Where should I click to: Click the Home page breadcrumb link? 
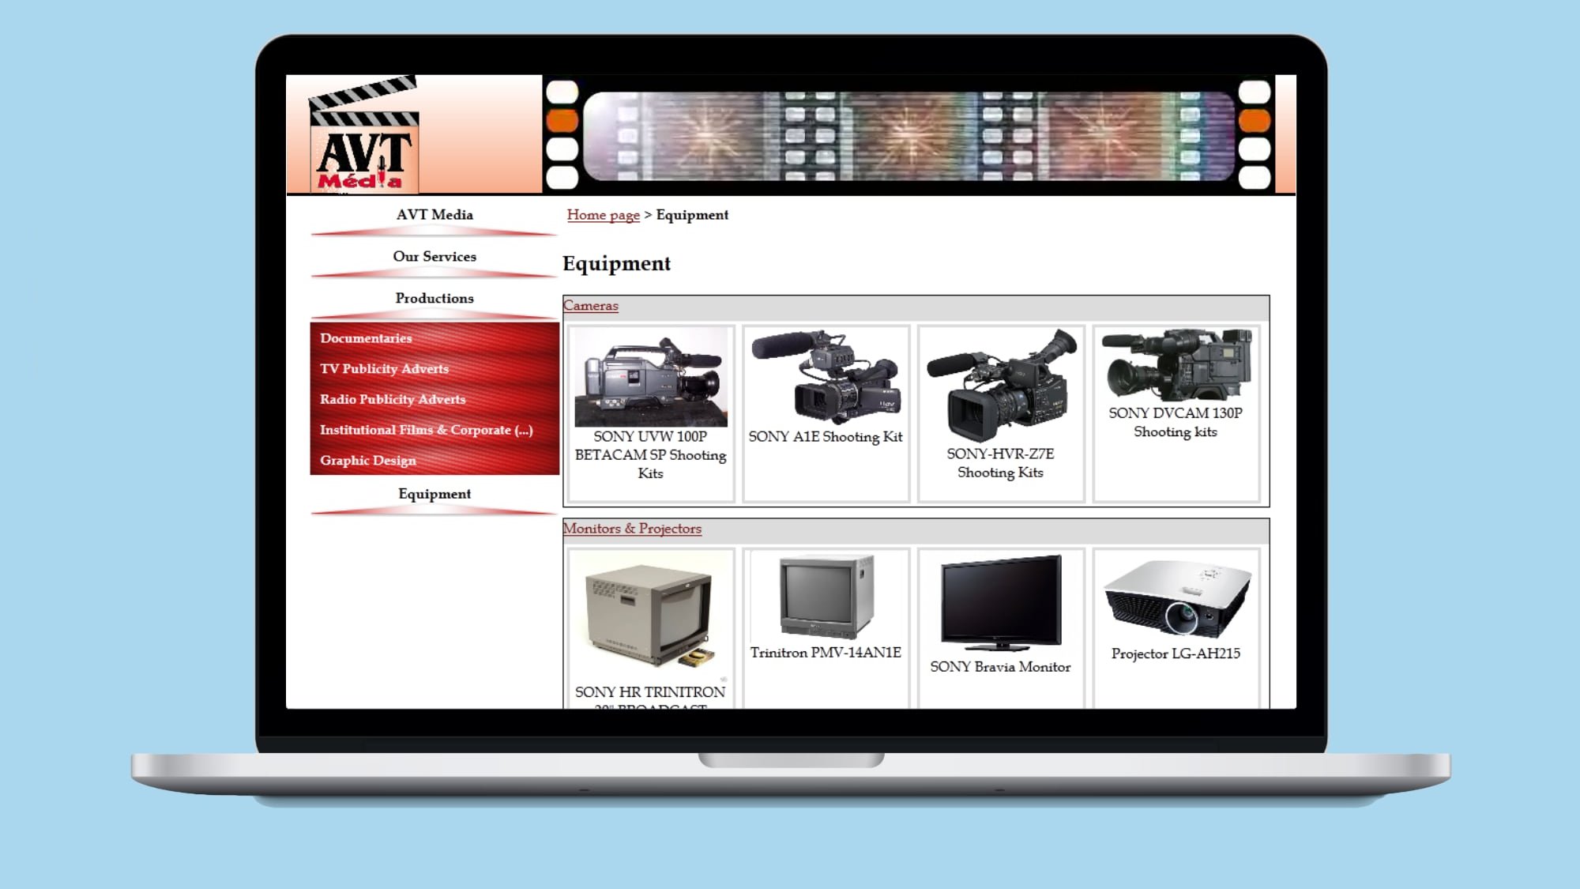tap(602, 216)
